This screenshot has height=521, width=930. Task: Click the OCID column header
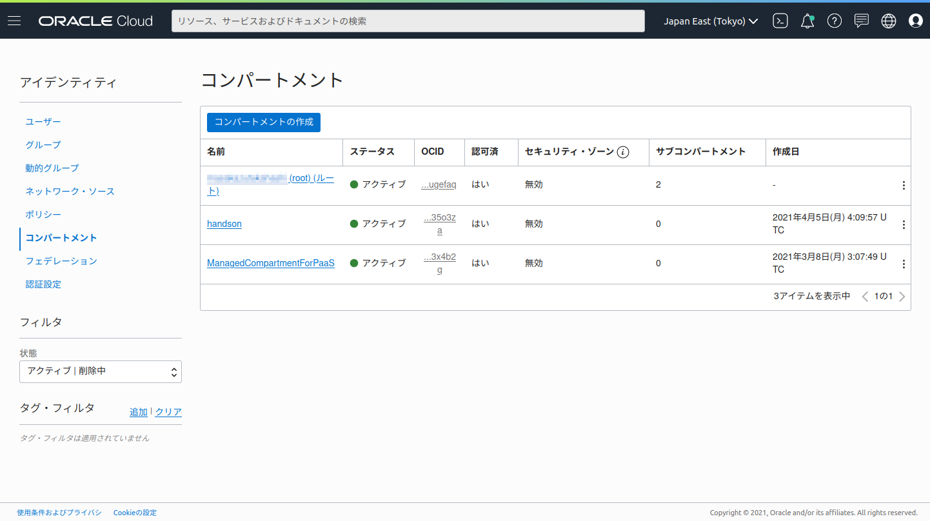[433, 152]
